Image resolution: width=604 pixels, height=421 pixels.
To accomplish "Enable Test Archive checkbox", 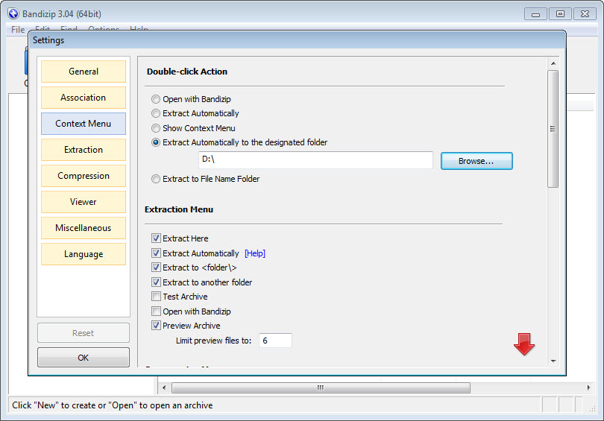I will [156, 297].
